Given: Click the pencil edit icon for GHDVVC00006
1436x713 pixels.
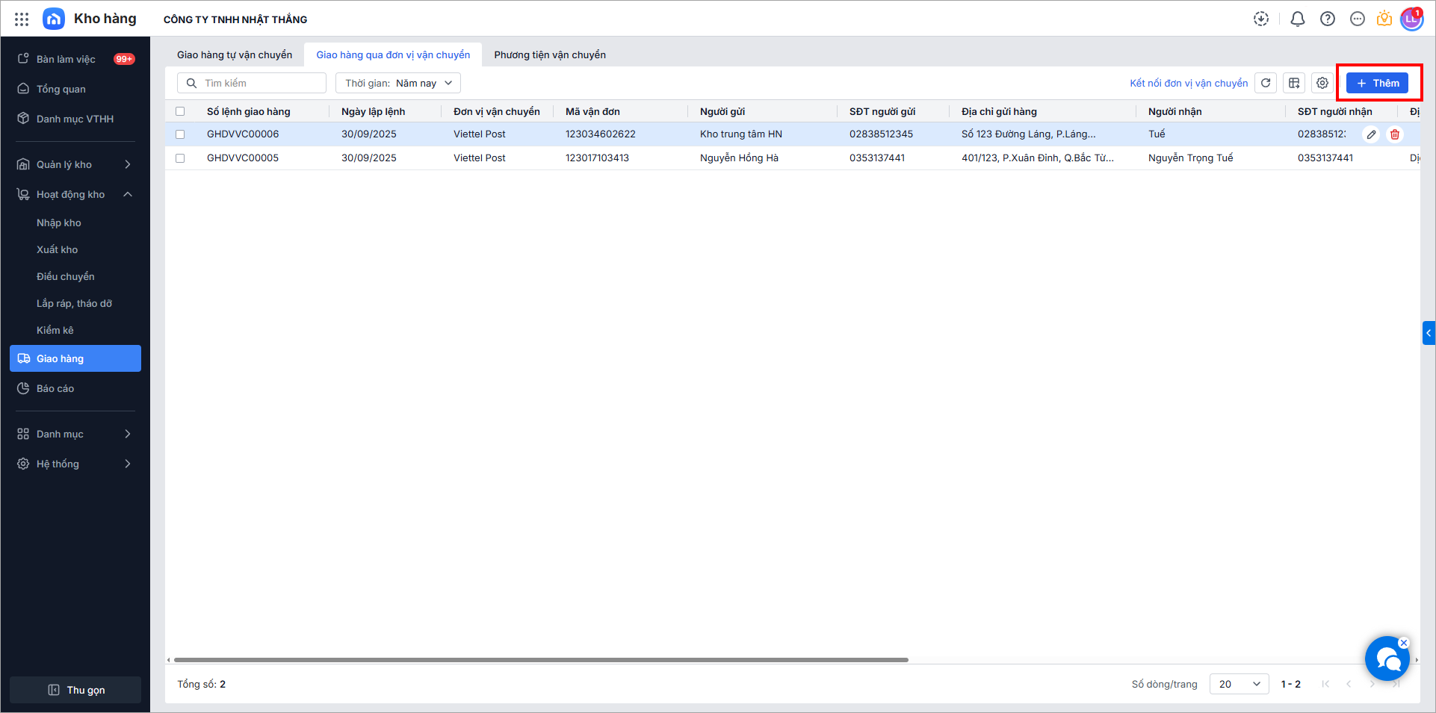Looking at the screenshot, I should click(1371, 134).
